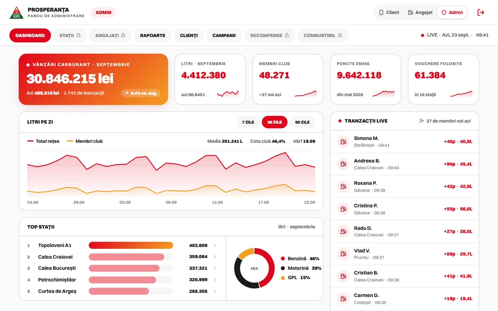Click the 8,4% vs. aug. trend badge
This screenshot has height=311, width=498.
pos(141,93)
